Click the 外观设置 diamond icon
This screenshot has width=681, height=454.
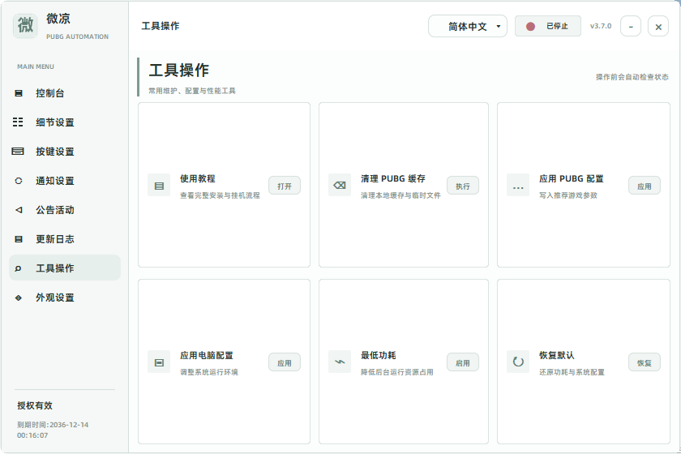click(x=18, y=298)
